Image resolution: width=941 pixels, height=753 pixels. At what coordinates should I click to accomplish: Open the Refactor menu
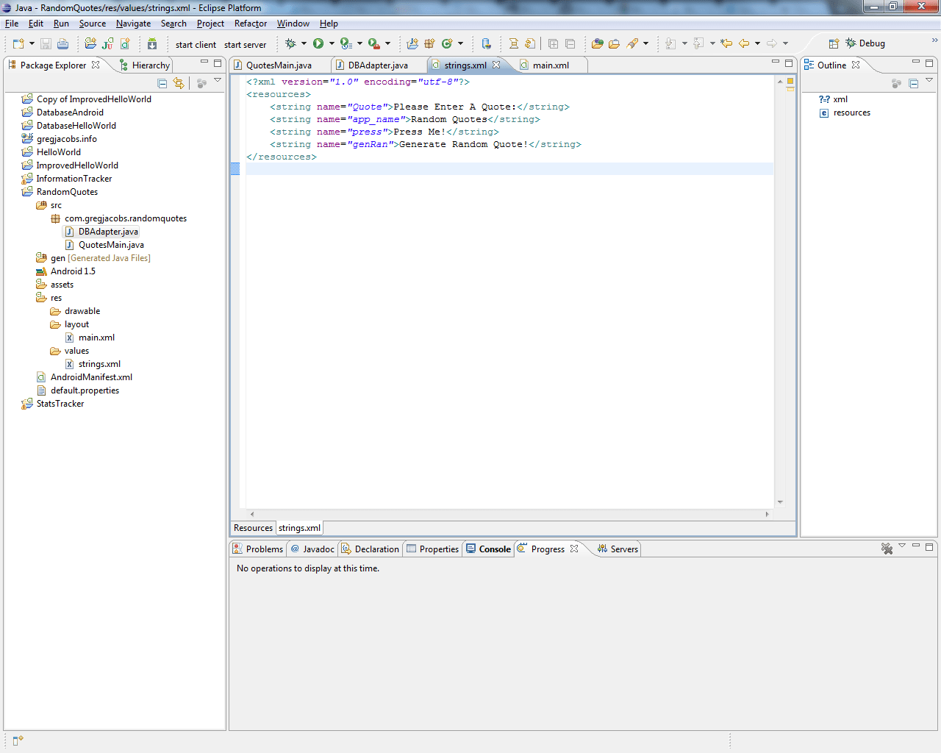250,24
